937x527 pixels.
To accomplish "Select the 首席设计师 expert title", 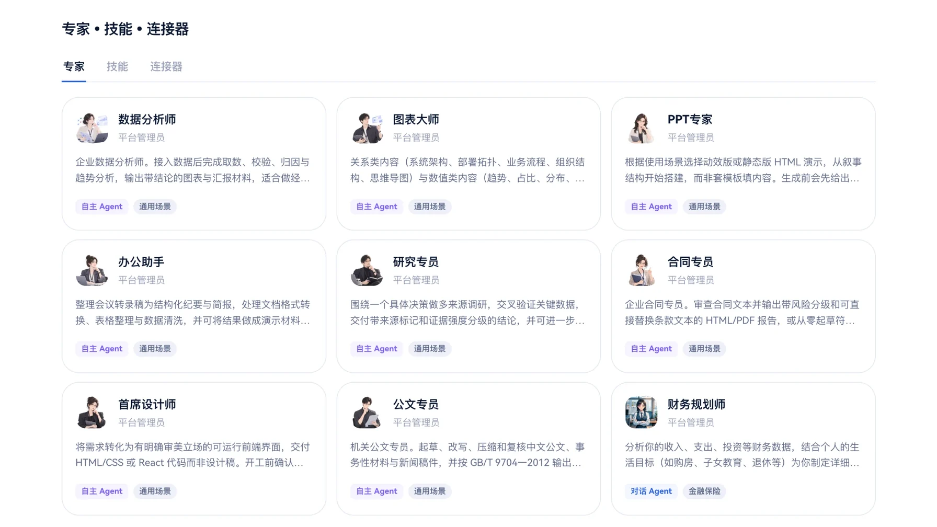I will click(147, 405).
